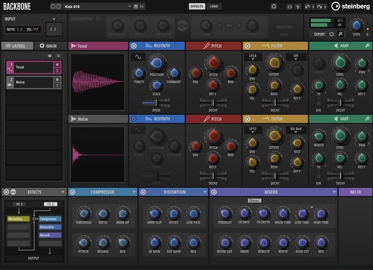This screenshot has height=270, width=373.
Task: Toggle the Noise FILTER power button
Action: click(248, 119)
